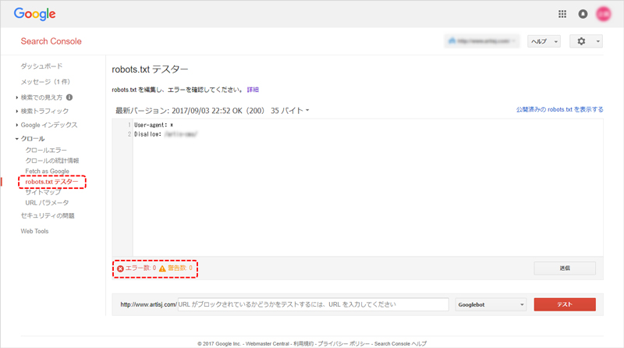624x348 pixels.
Task: Select Fetch as Google
Action: coord(48,171)
